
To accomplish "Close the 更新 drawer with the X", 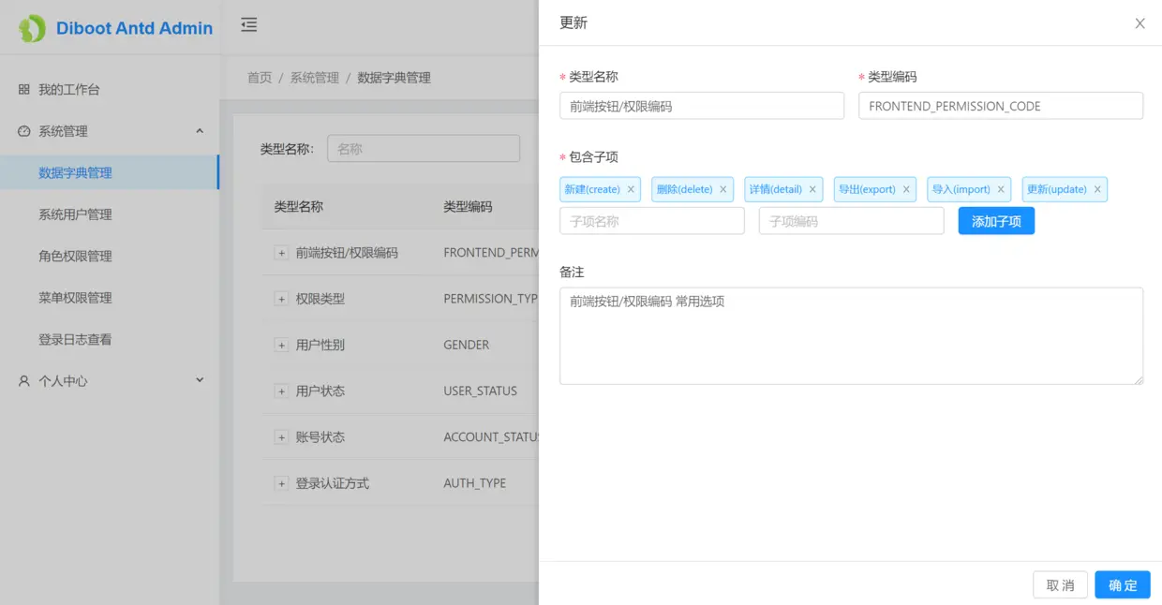I will [x=1140, y=23].
